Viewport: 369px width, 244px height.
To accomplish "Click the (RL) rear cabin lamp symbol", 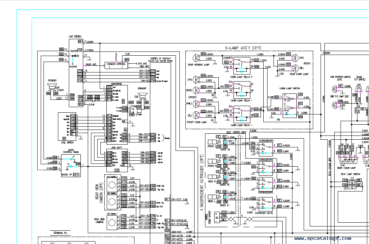I will (x=295, y=68).
